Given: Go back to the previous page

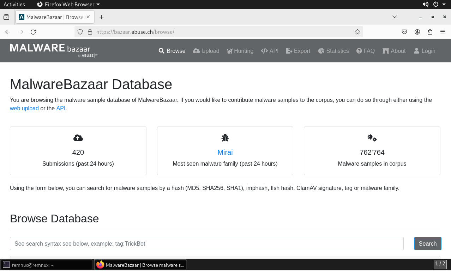Looking at the screenshot, I should 8,32.
